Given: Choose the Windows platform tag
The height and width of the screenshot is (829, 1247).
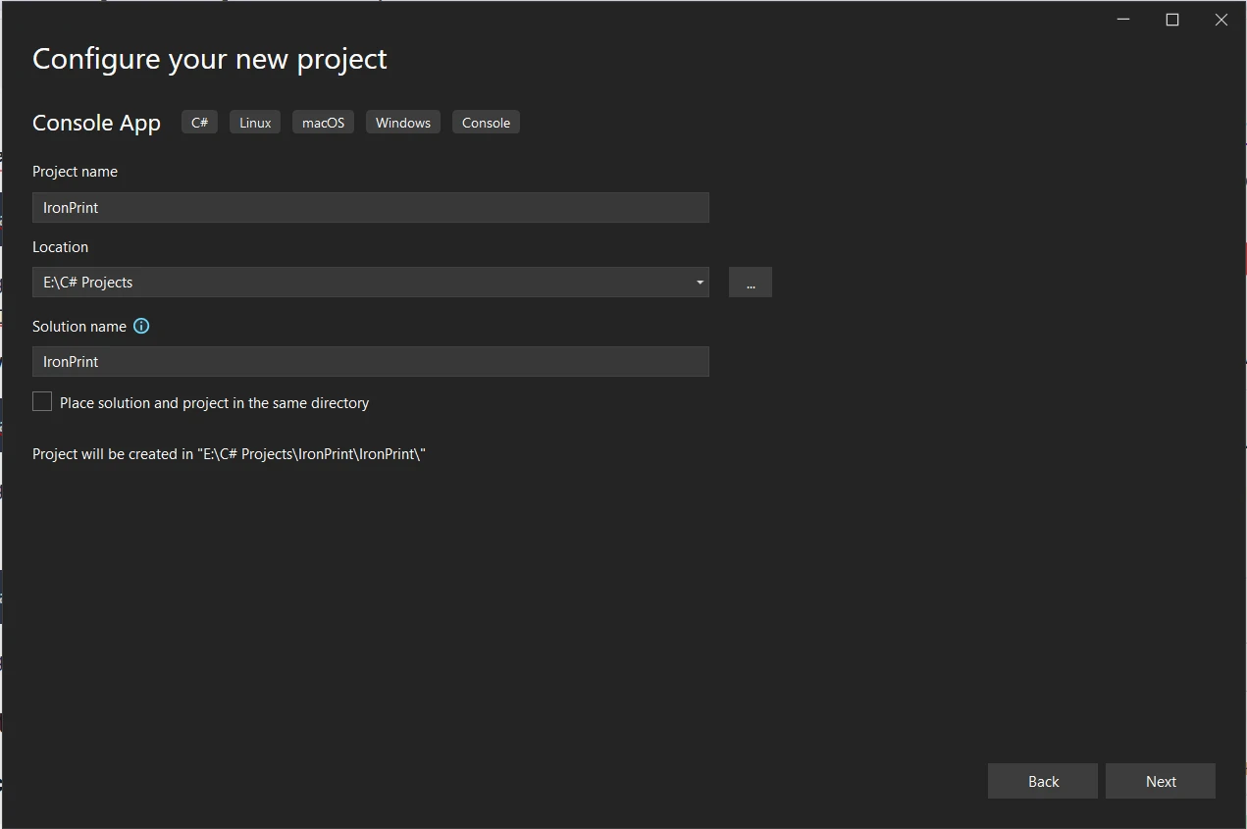Looking at the screenshot, I should coord(403,123).
